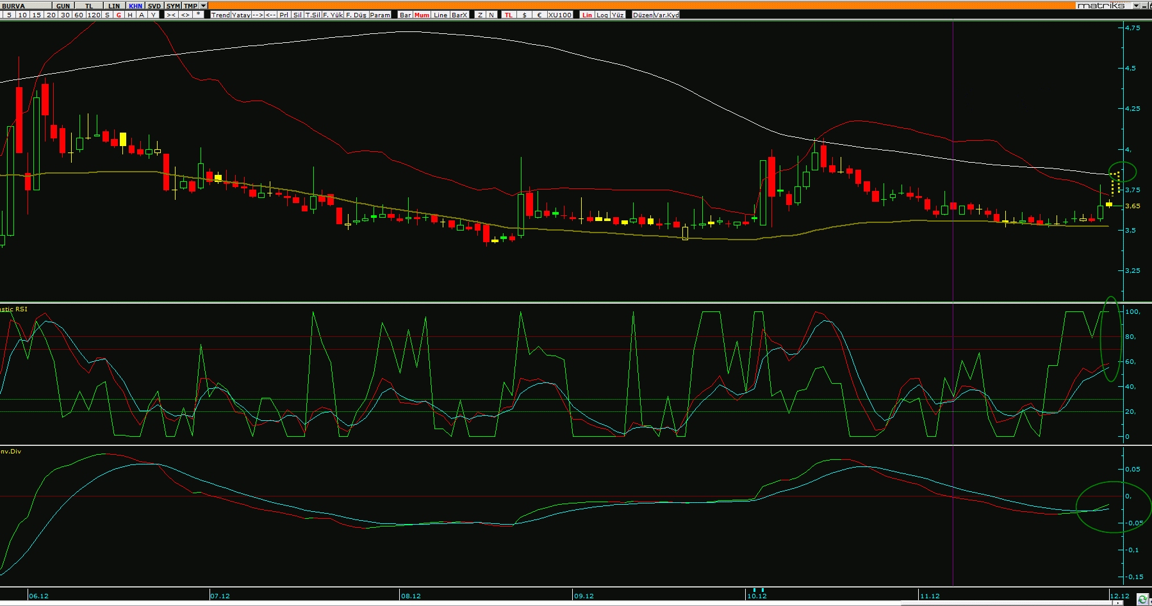
Task: Toggle Mum (candlestick) chart type
Action: click(422, 15)
